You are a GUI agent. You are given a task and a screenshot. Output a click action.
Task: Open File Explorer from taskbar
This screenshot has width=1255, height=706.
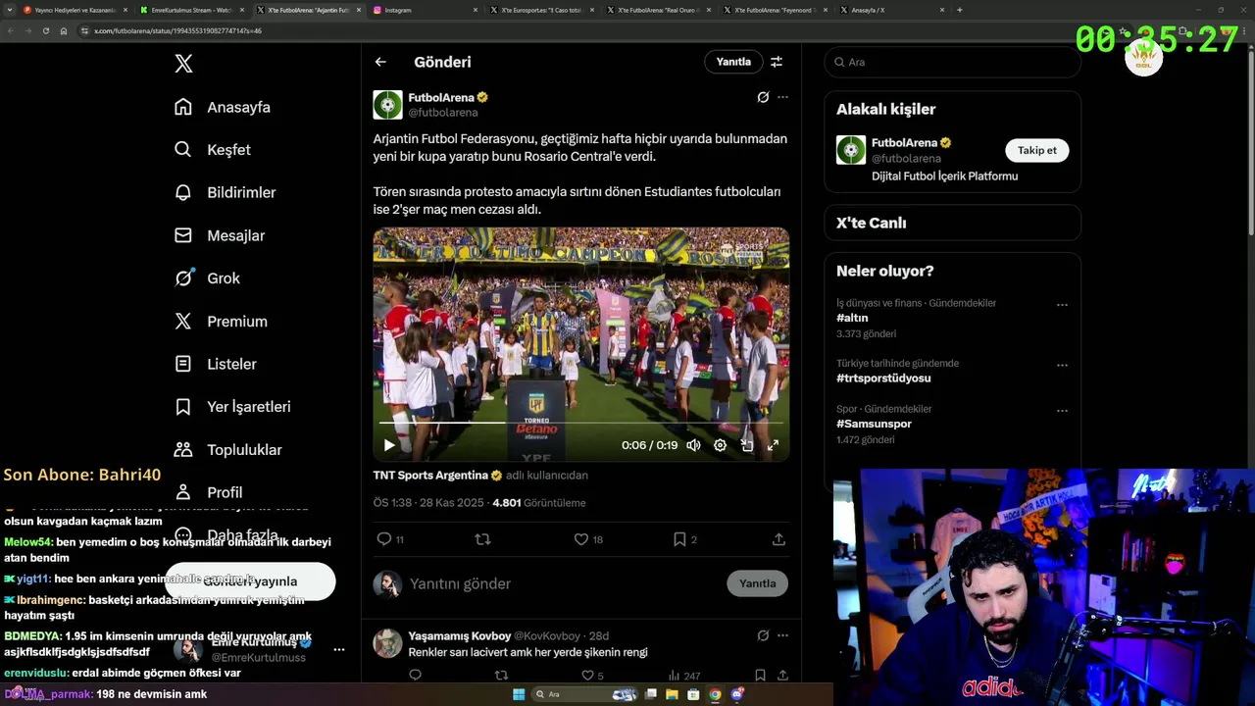673,694
